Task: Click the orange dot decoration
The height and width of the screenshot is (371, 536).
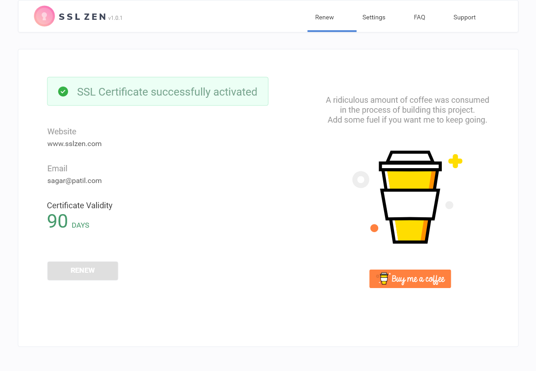Action: pyautogui.click(x=374, y=228)
